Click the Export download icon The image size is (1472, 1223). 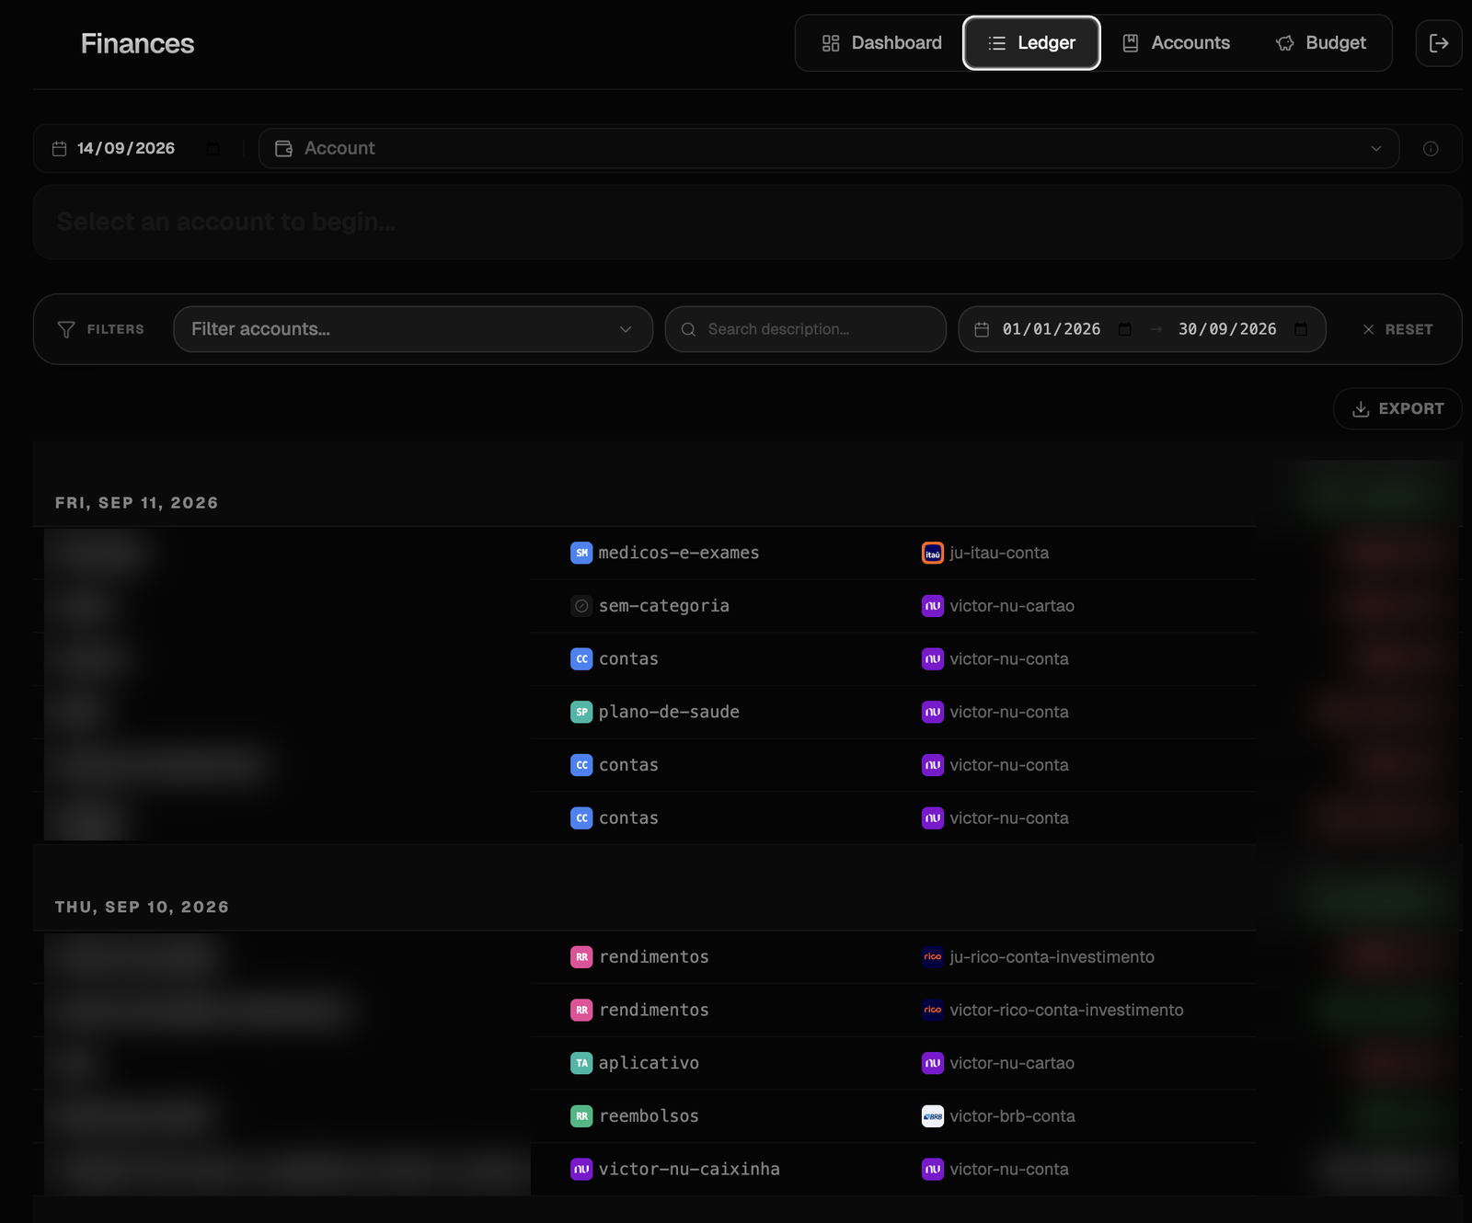tap(1361, 409)
